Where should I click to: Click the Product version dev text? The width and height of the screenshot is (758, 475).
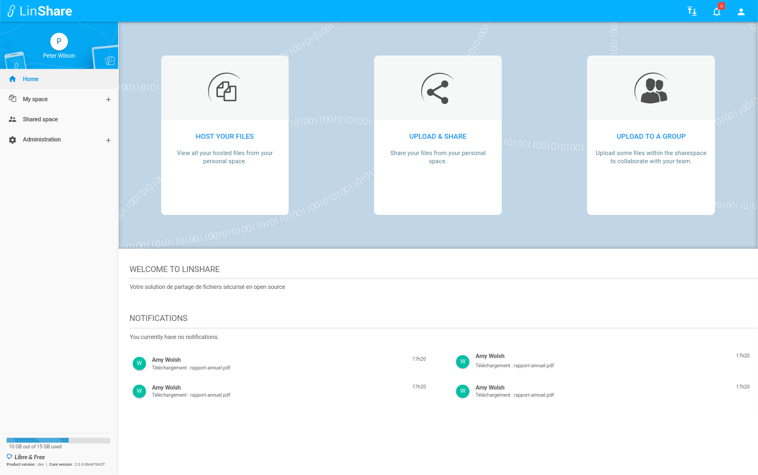25,465
